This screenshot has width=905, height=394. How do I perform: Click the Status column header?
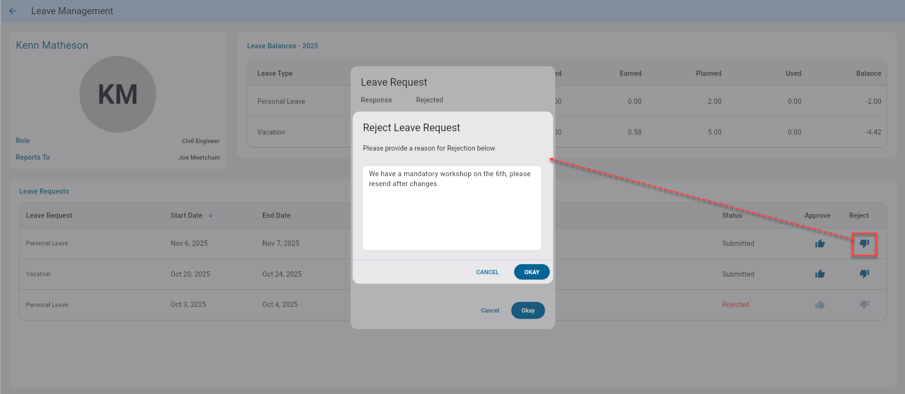(732, 215)
